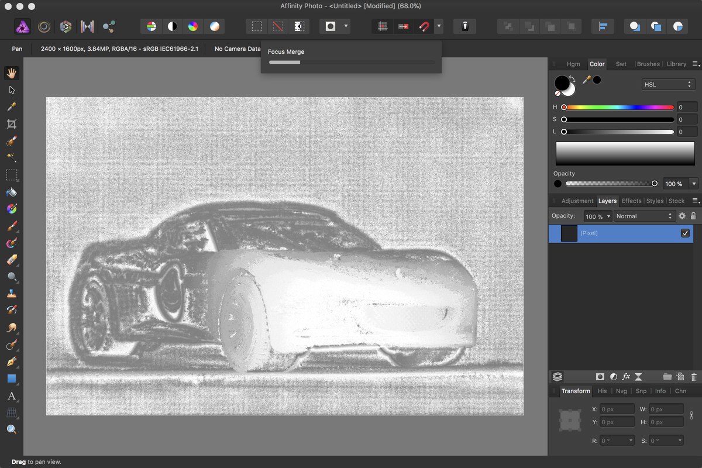Viewport: 702px width, 468px height.
Task: Select the Pen tool
Action: (x=11, y=362)
